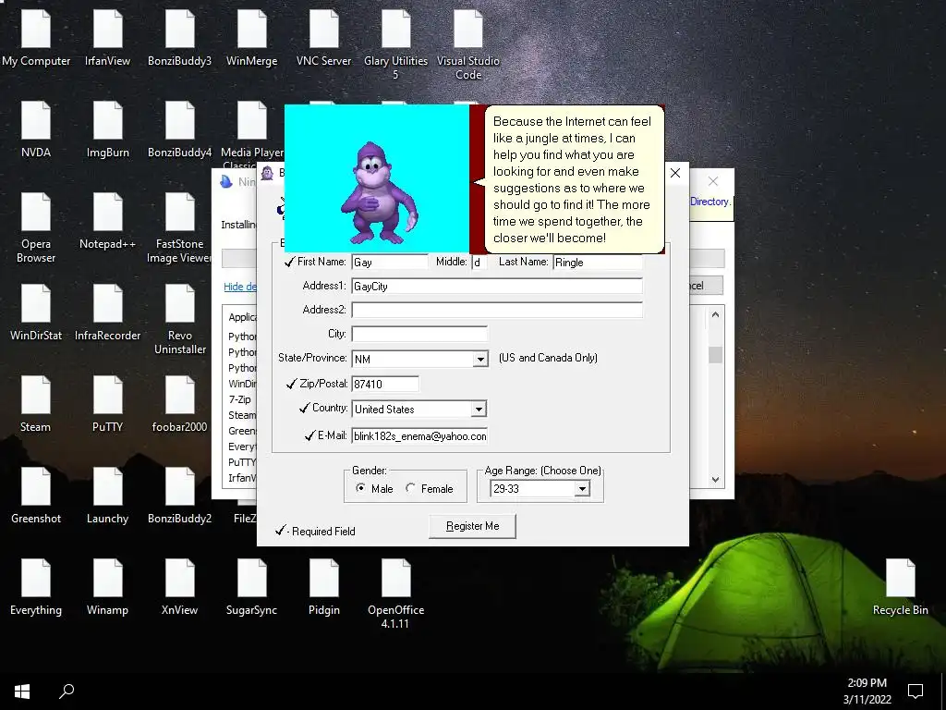Expand Country dropdown list

(479, 410)
